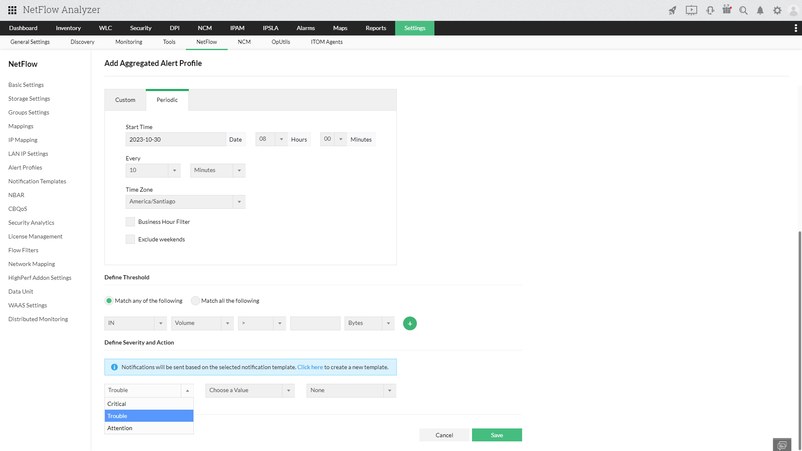
Task: Click the gift box announcements icon
Action: (727, 10)
